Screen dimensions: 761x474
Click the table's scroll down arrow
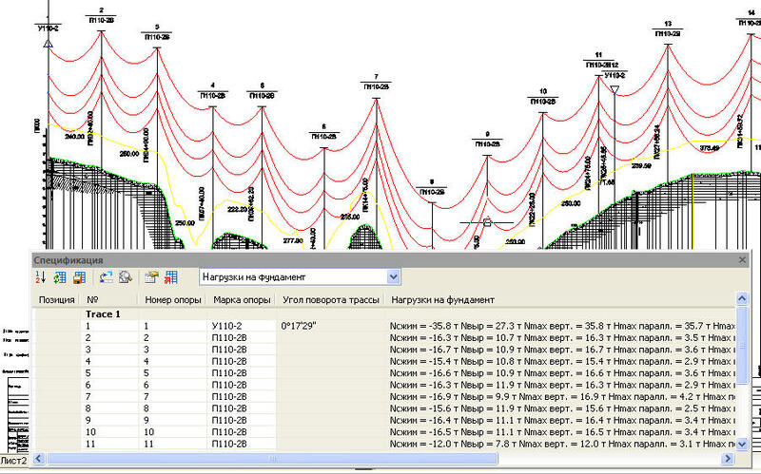coord(742,444)
